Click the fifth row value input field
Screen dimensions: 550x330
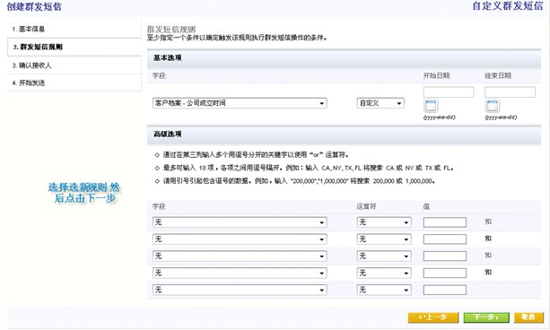coord(445,290)
